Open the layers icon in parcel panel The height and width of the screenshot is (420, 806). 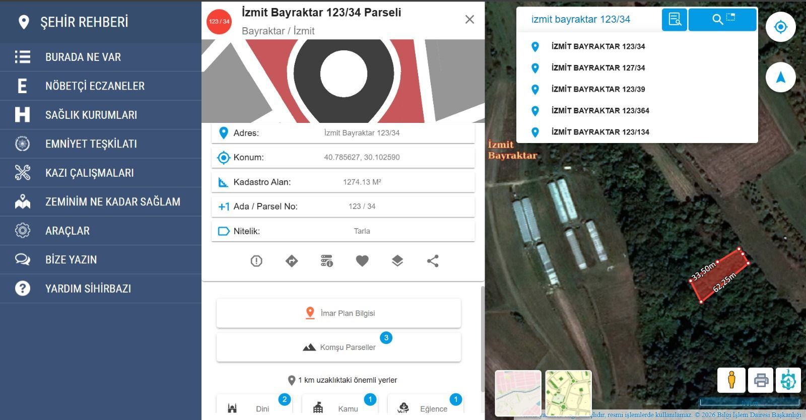(397, 261)
